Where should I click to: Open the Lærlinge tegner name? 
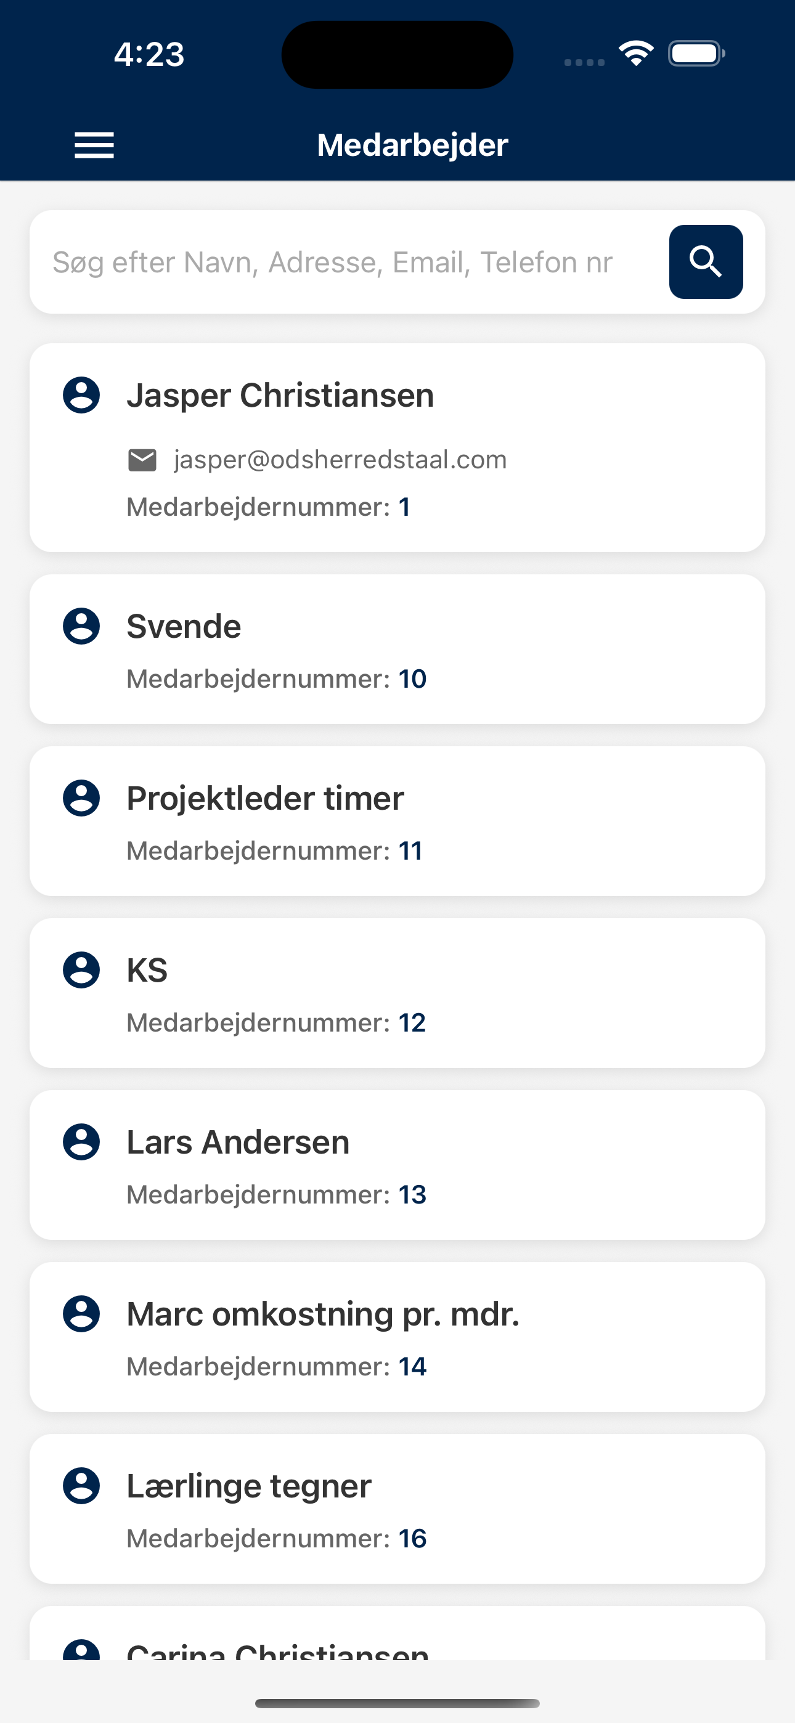pyautogui.click(x=249, y=1486)
